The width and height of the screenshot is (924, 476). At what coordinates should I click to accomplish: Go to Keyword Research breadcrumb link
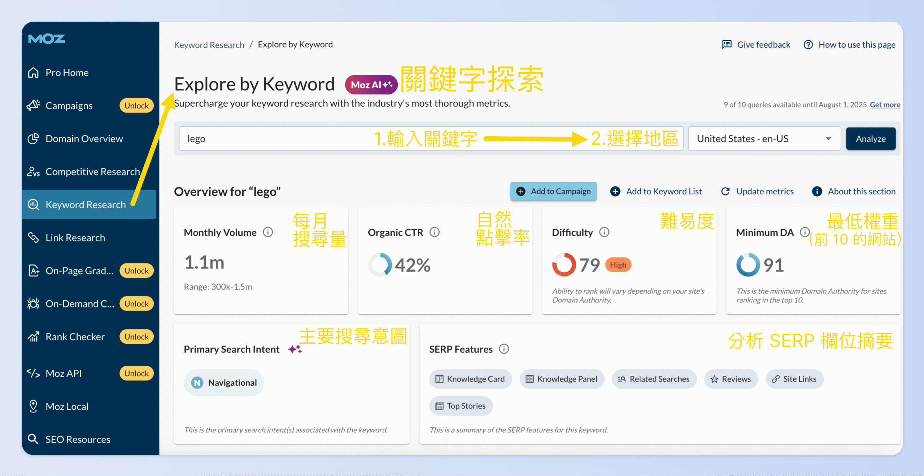click(x=209, y=44)
